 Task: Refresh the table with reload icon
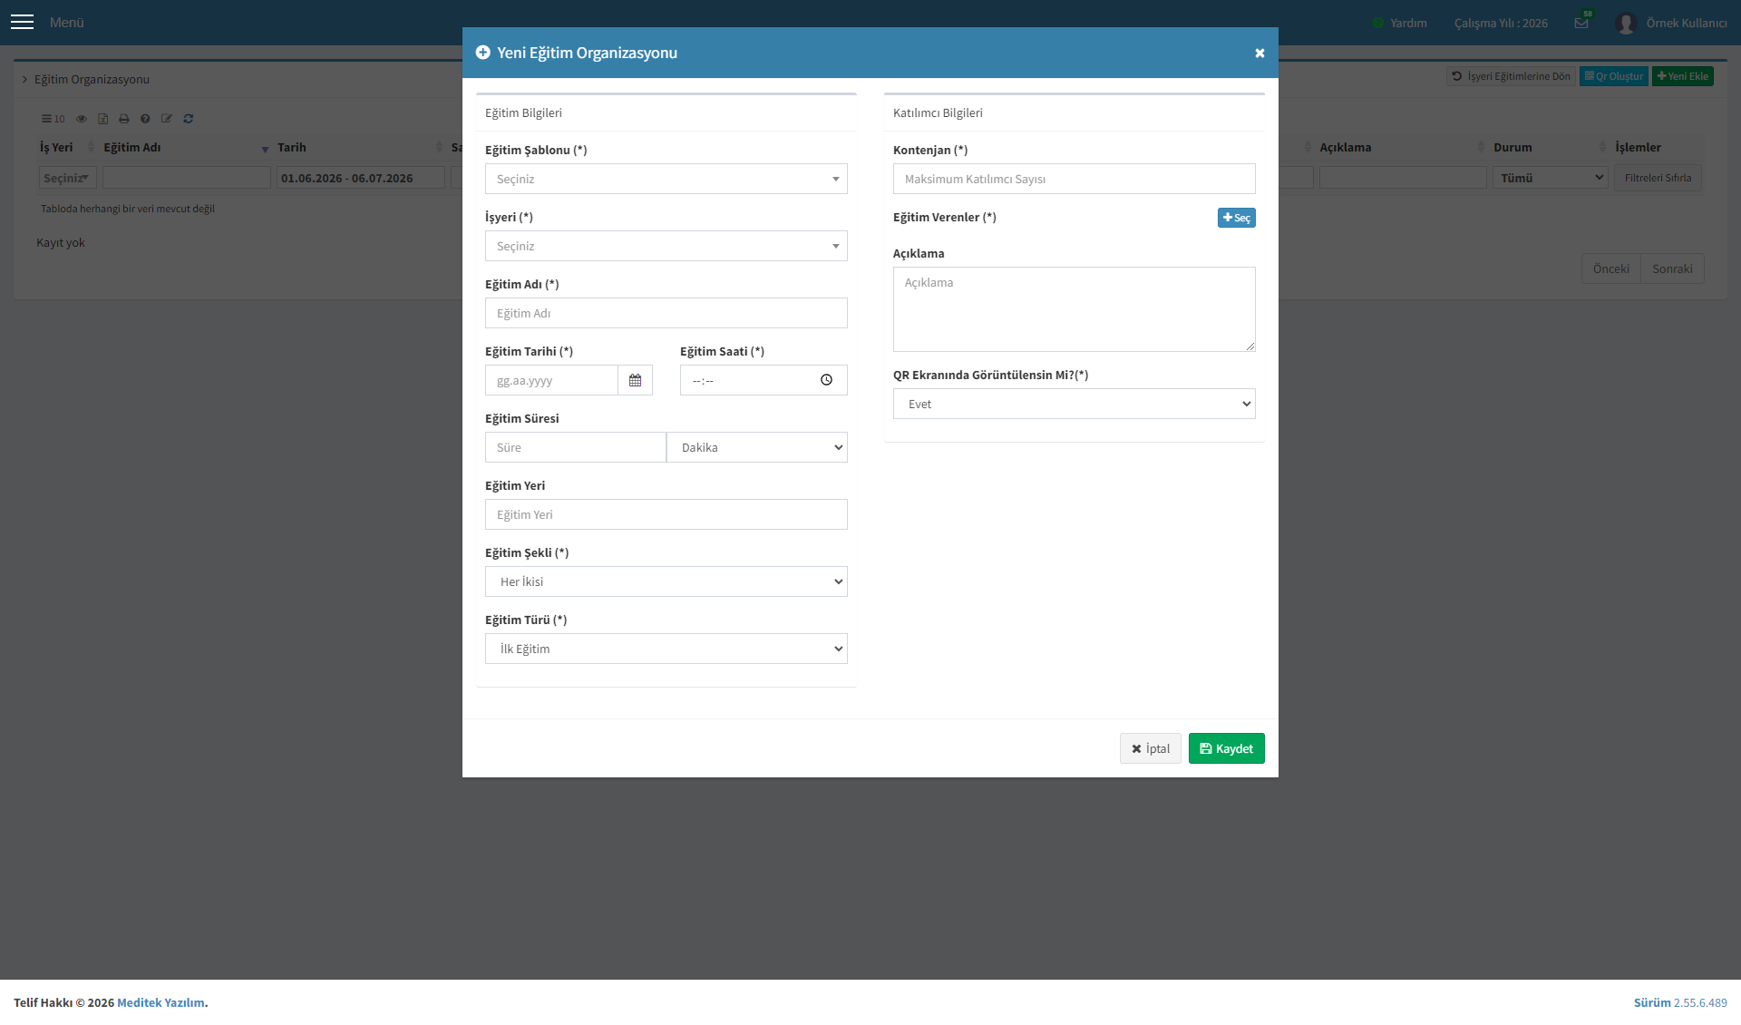coord(189,119)
